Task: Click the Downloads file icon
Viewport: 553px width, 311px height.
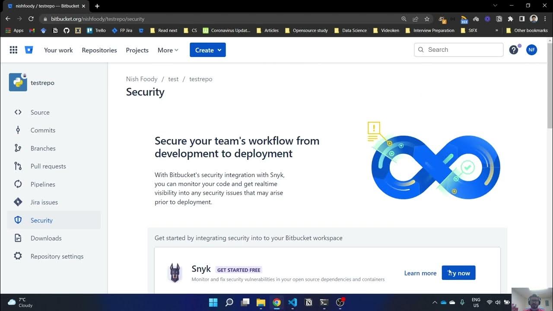Action: [18, 238]
